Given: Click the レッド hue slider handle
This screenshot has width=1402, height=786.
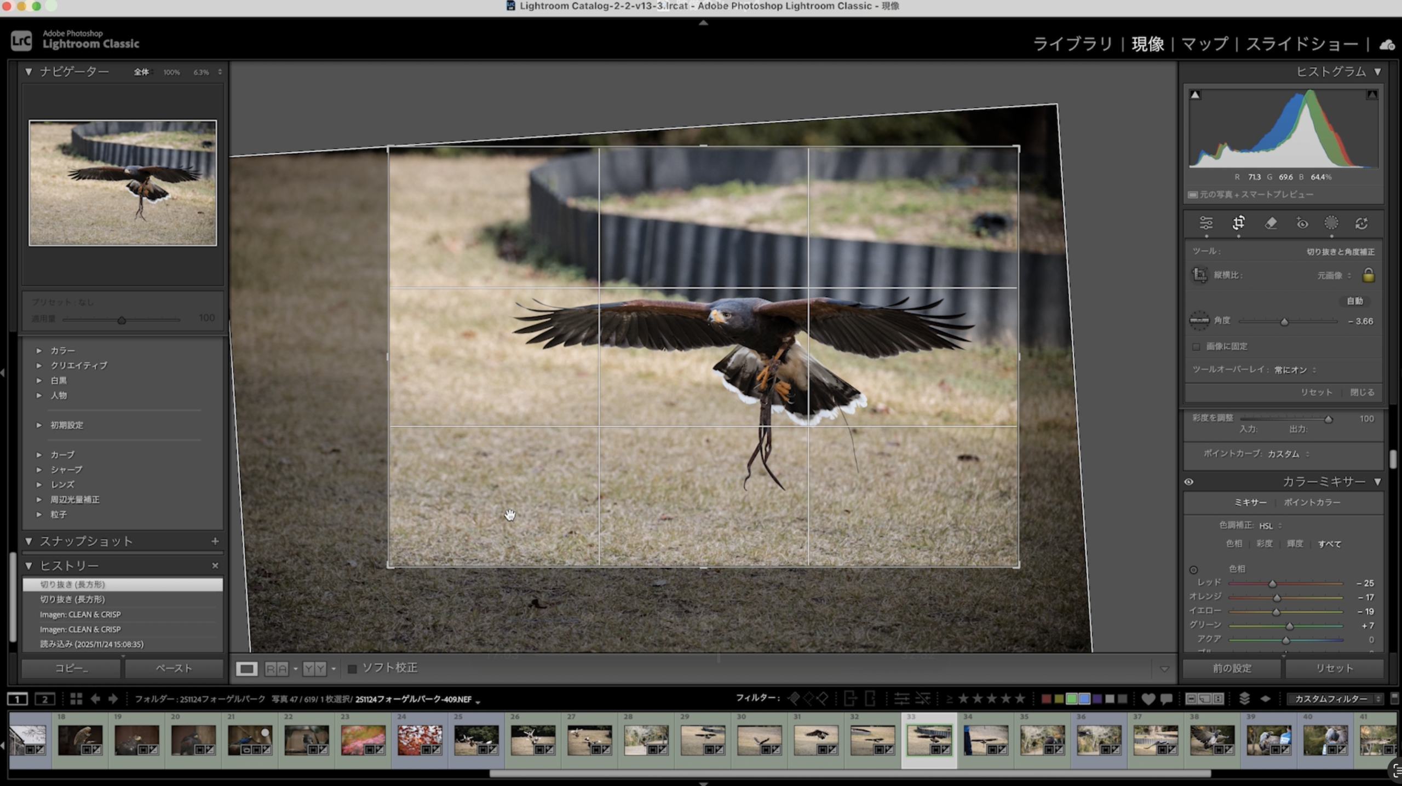Looking at the screenshot, I should [1272, 583].
